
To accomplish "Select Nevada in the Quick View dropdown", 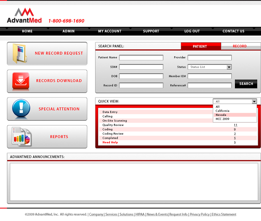I will click(x=235, y=115).
